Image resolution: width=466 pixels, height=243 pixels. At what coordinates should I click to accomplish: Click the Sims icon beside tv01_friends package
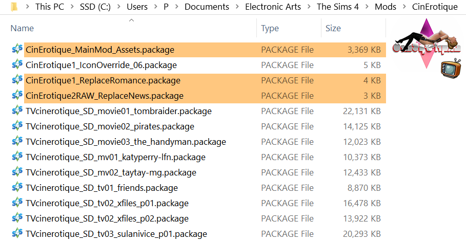[x=17, y=188]
